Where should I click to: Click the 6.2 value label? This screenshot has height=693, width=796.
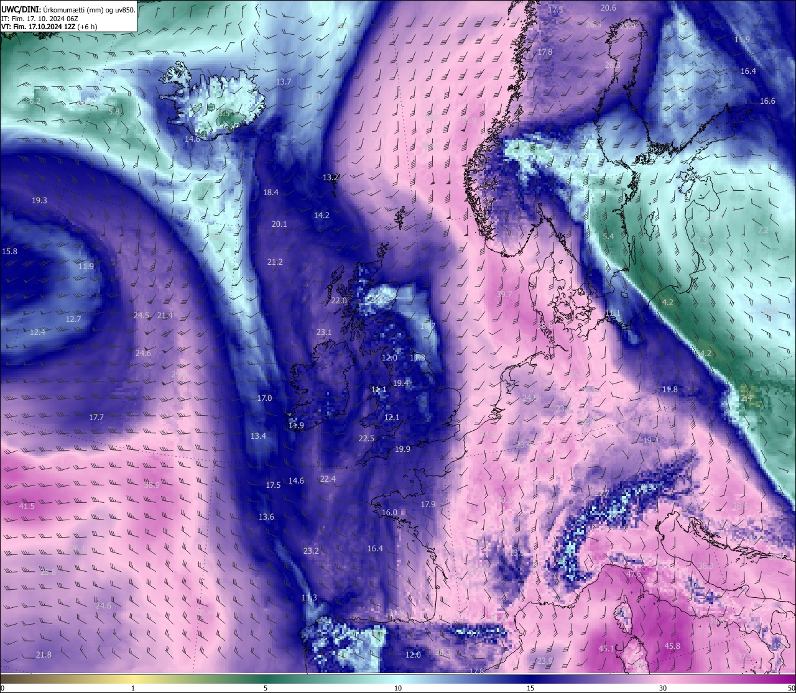35,101
